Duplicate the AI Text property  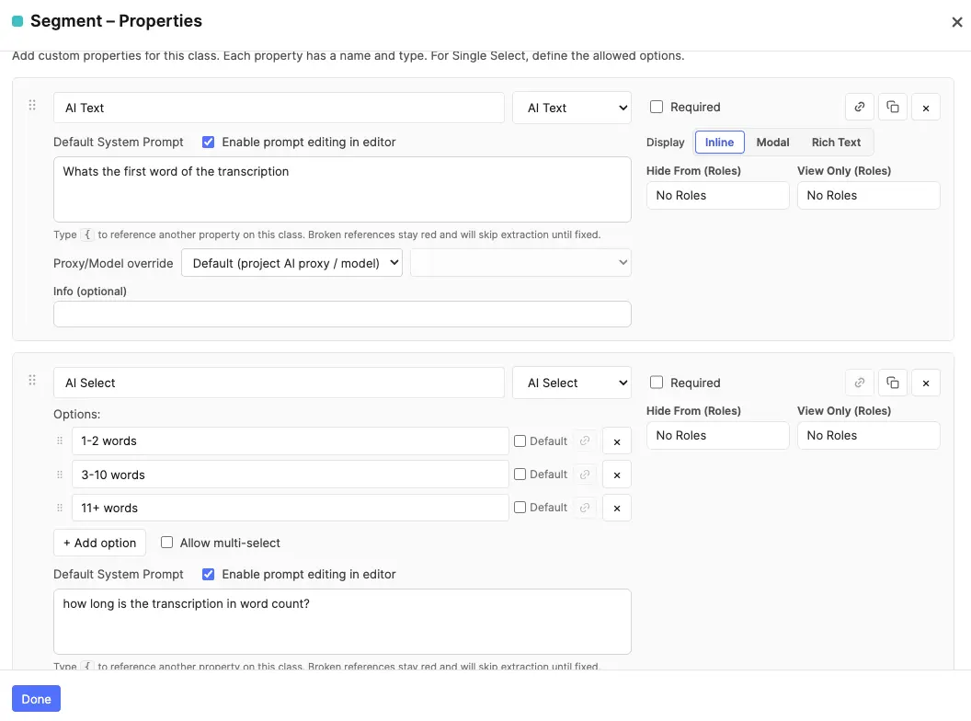pos(892,108)
